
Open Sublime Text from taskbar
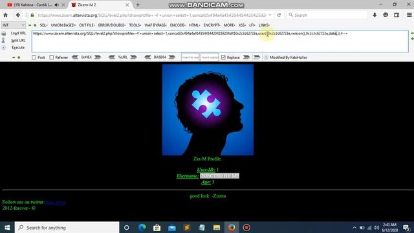pyautogui.click(x=187, y=227)
